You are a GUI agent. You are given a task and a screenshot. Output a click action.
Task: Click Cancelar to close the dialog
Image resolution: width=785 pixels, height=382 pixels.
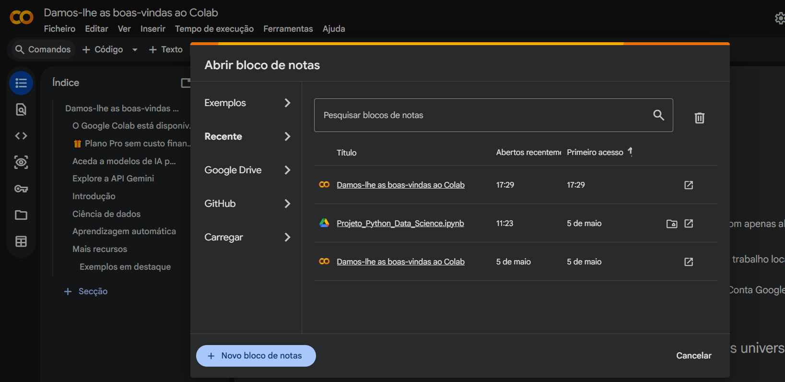click(694, 356)
